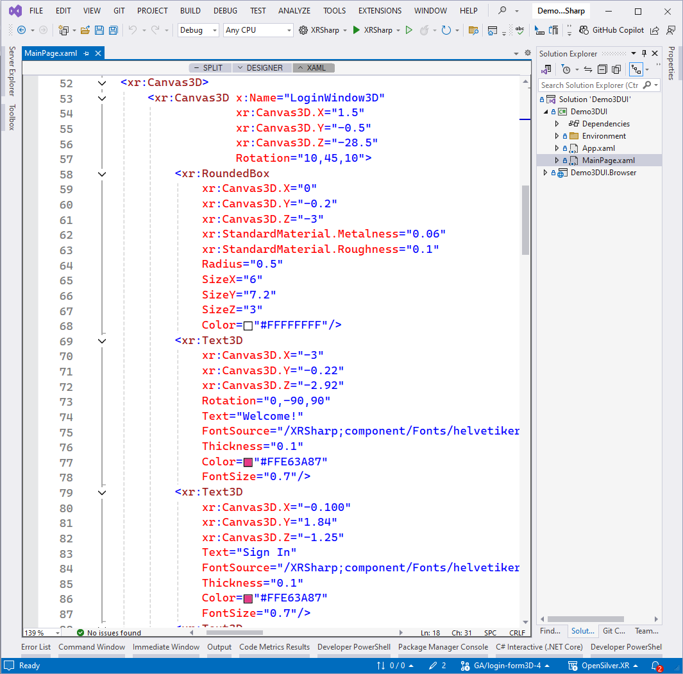
Task: Select App.xaml in Solution Explorer
Action: [x=598, y=148]
